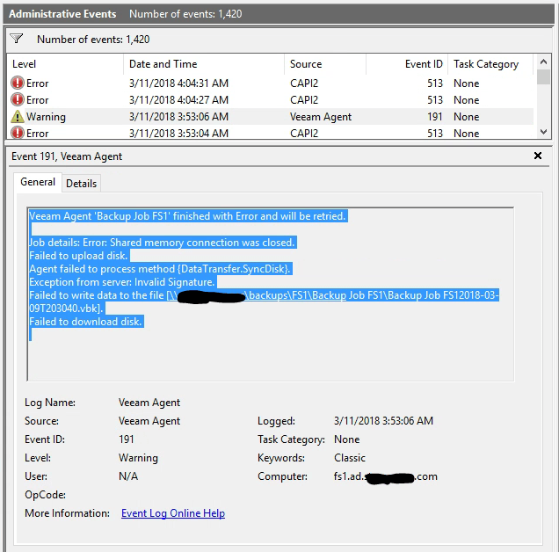The image size is (559, 552).
Task: Click Event ID 513 of 4:04:27 AM event
Action: click(434, 100)
